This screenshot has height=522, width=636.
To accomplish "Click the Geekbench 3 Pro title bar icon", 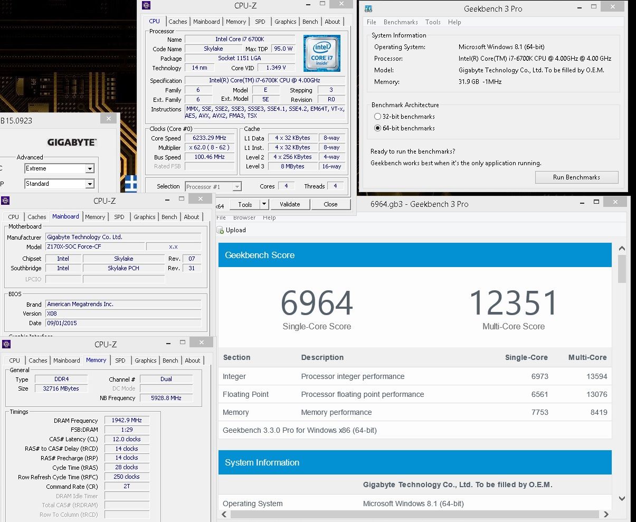I will pos(368,8).
